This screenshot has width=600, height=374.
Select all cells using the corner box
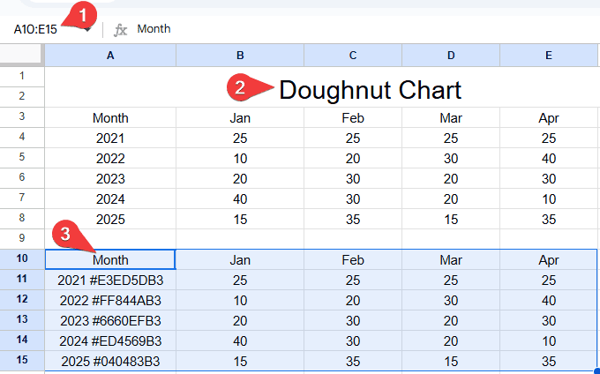pyautogui.click(x=22, y=56)
